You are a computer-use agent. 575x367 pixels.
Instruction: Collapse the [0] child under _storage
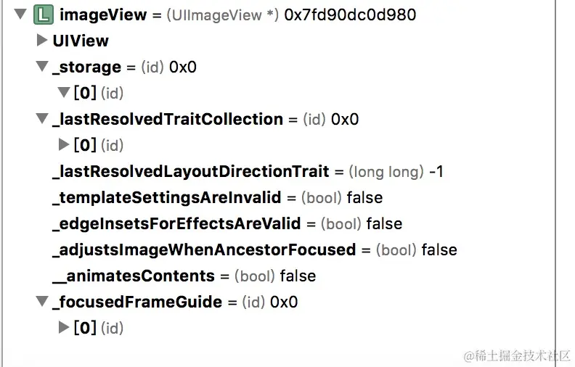64,94
